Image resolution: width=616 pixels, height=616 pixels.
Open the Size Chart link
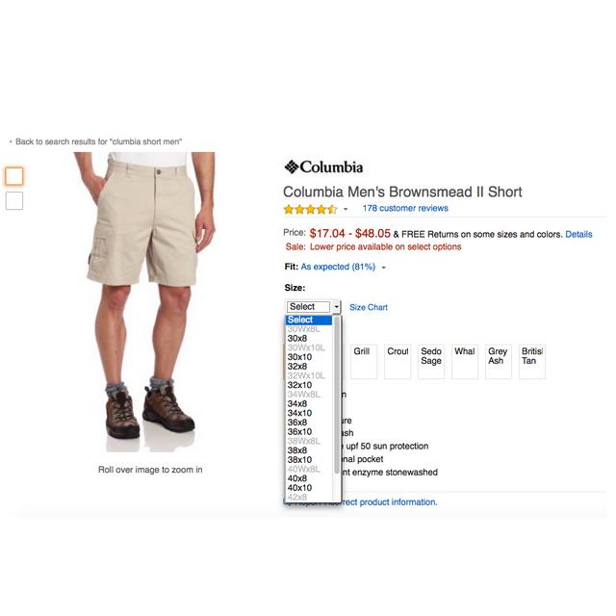[x=369, y=307]
